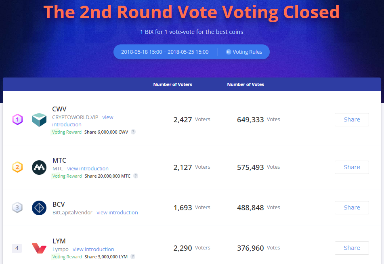Click the second-place gold rank badge
The width and height of the screenshot is (384, 264).
point(17,167)
